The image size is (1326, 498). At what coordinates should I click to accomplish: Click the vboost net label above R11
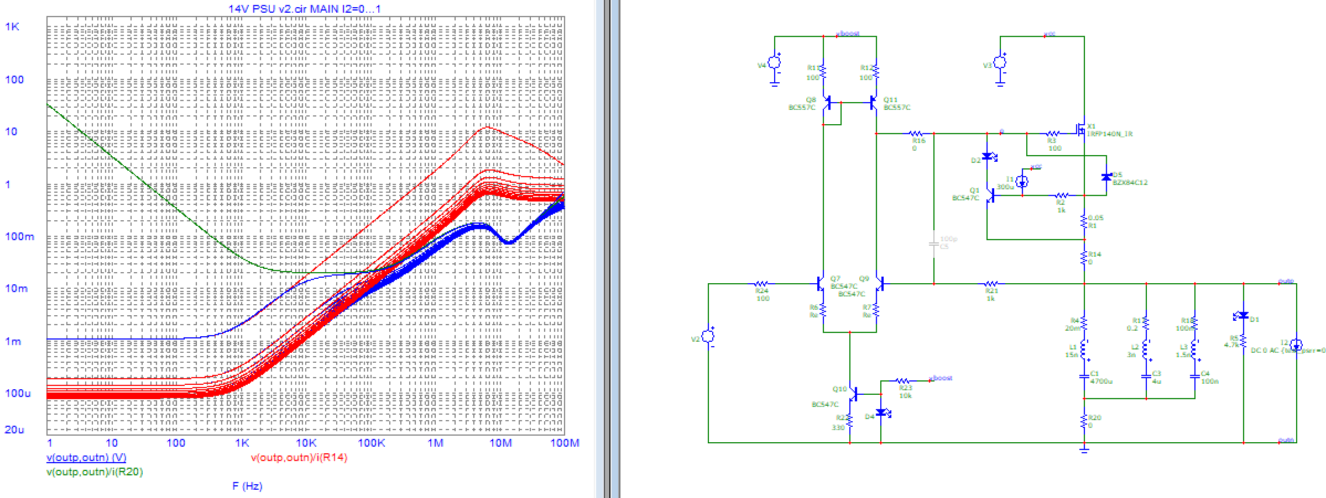pyautogui.click(x=848, y=34)
